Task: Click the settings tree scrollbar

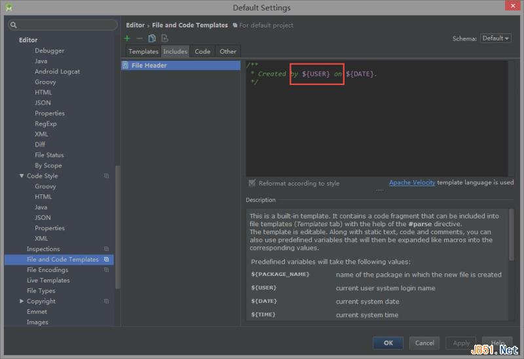Action: tap(117, 227)
